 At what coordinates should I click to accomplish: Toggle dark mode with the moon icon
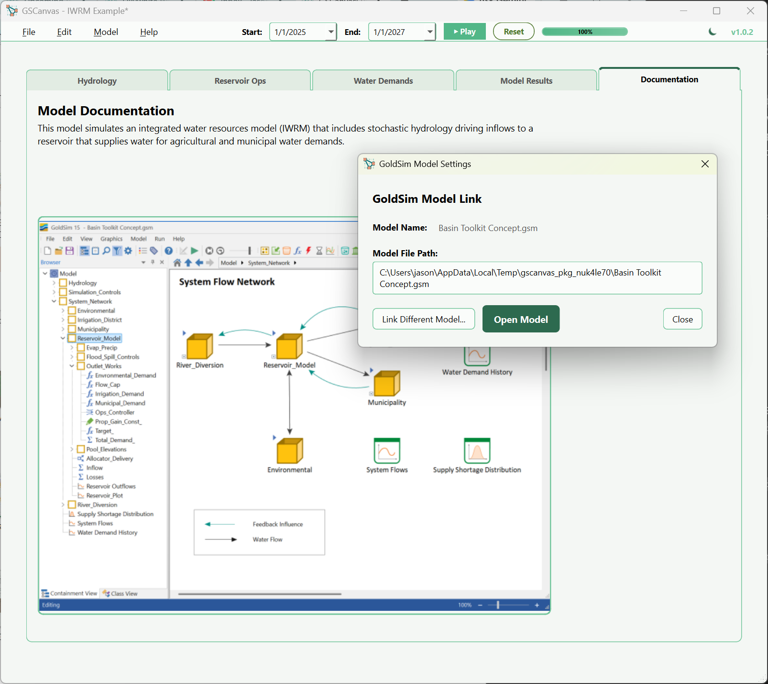coord(713,32)
